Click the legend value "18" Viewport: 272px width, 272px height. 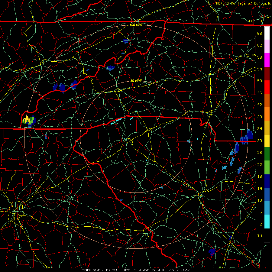[x=260, y=176]
